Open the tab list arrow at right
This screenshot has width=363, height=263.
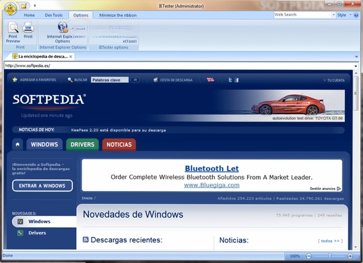356,57
